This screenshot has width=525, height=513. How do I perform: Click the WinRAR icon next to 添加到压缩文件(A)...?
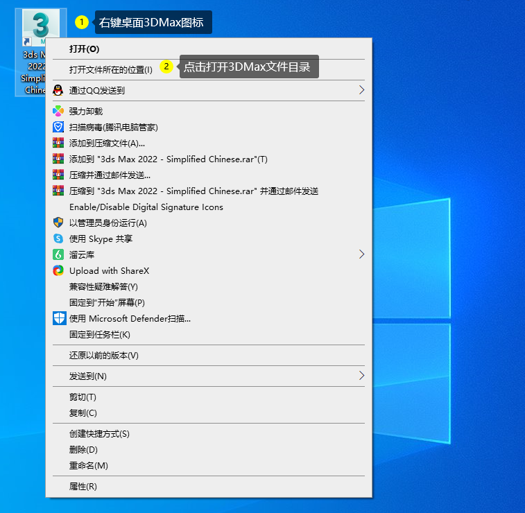coord(58,144)
